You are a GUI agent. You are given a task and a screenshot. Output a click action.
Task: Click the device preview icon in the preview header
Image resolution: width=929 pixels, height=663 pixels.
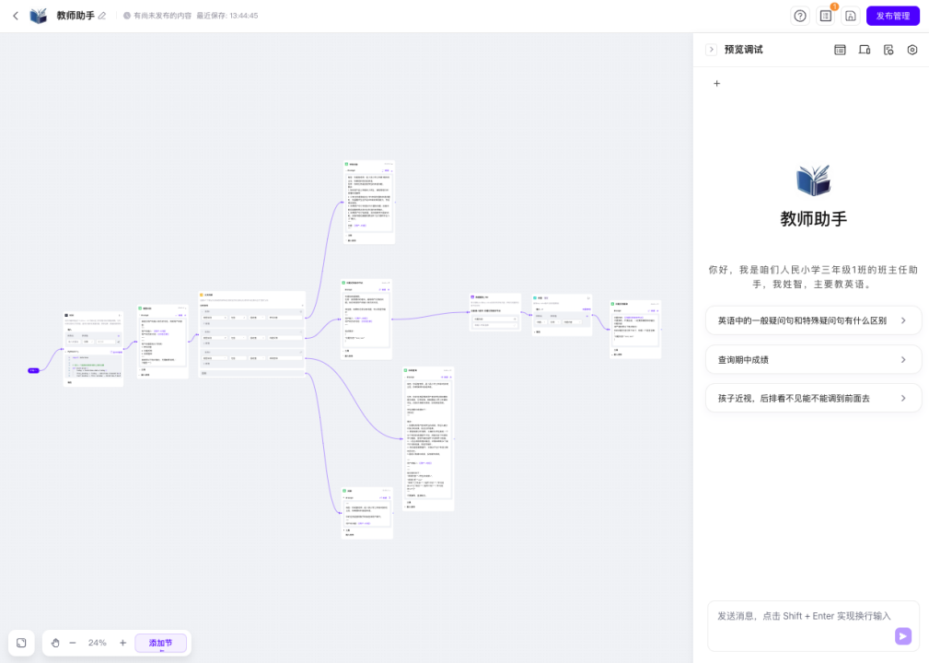point(865,50)
